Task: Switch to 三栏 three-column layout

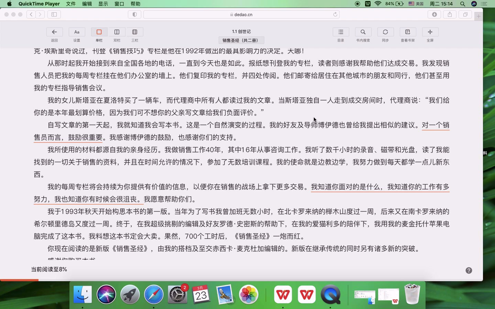Action: pos(135,32)
